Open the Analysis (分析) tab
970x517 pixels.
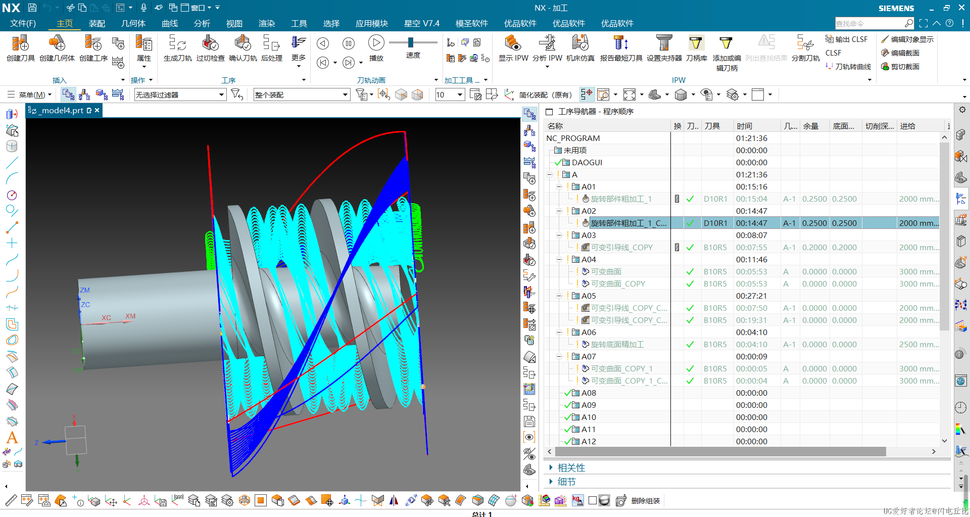(x=202, y=23)
